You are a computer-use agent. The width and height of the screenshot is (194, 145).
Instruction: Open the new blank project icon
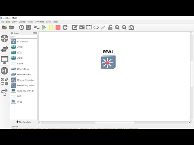point(4,27)
